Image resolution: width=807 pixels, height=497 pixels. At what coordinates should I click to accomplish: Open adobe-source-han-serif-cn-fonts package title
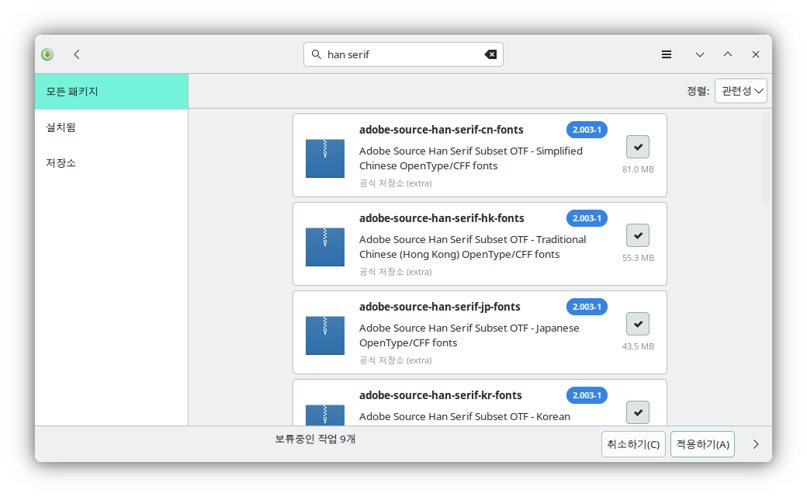click(x=441, y=130)
